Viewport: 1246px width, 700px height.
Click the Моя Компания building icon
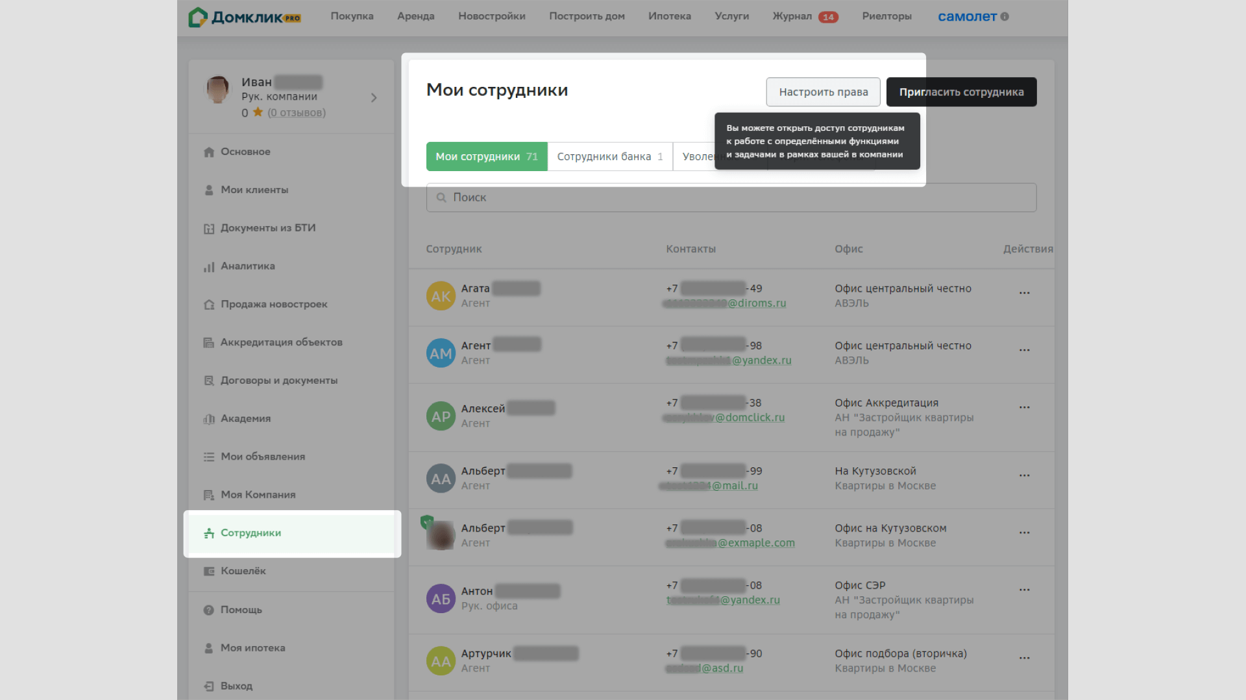[209, 495]
